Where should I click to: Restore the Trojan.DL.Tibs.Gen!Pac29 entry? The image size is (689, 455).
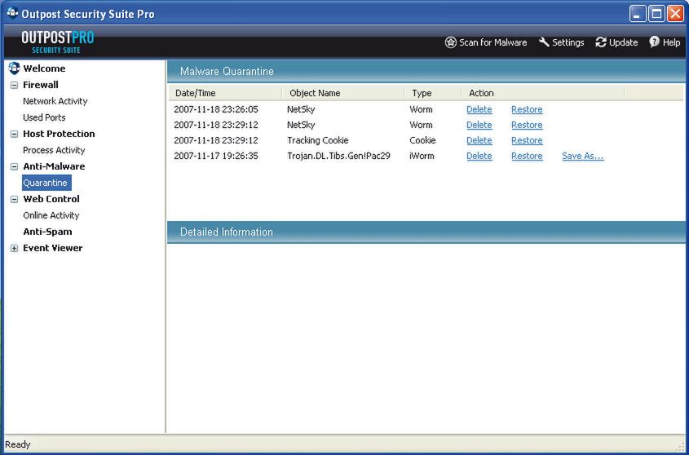(x=527, y=156)
